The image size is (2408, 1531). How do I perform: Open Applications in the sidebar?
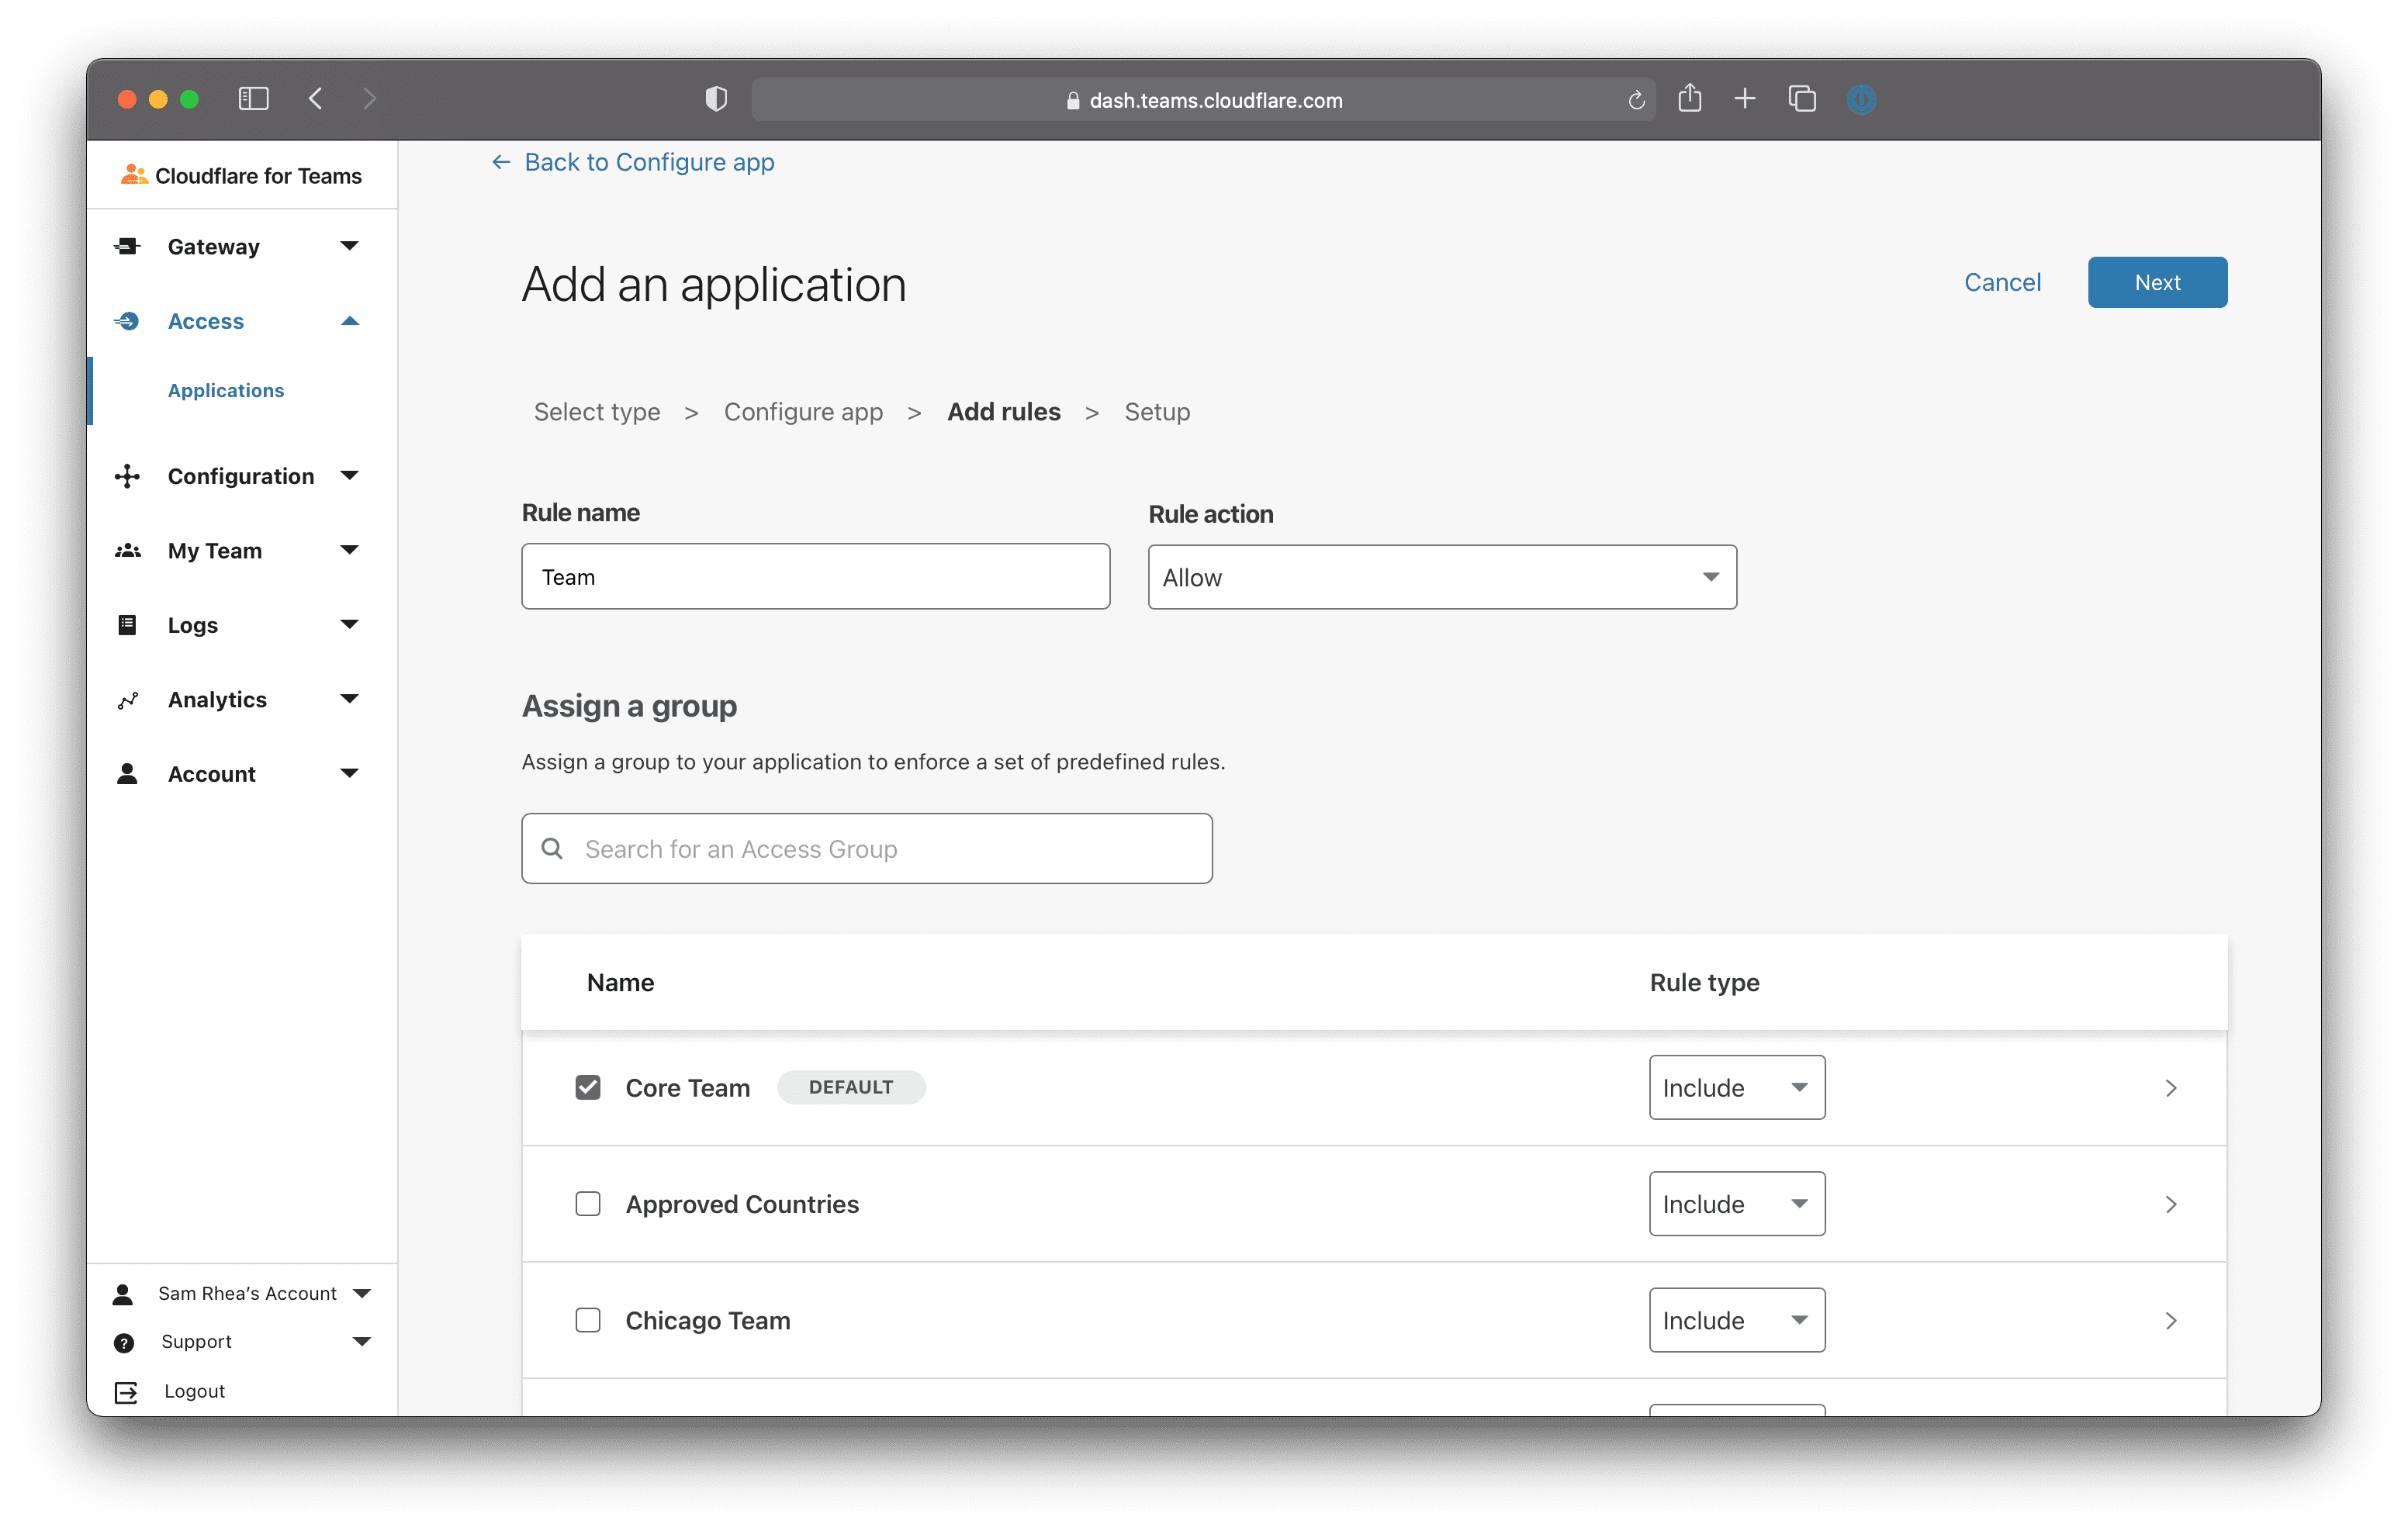[x=226, y=390]
